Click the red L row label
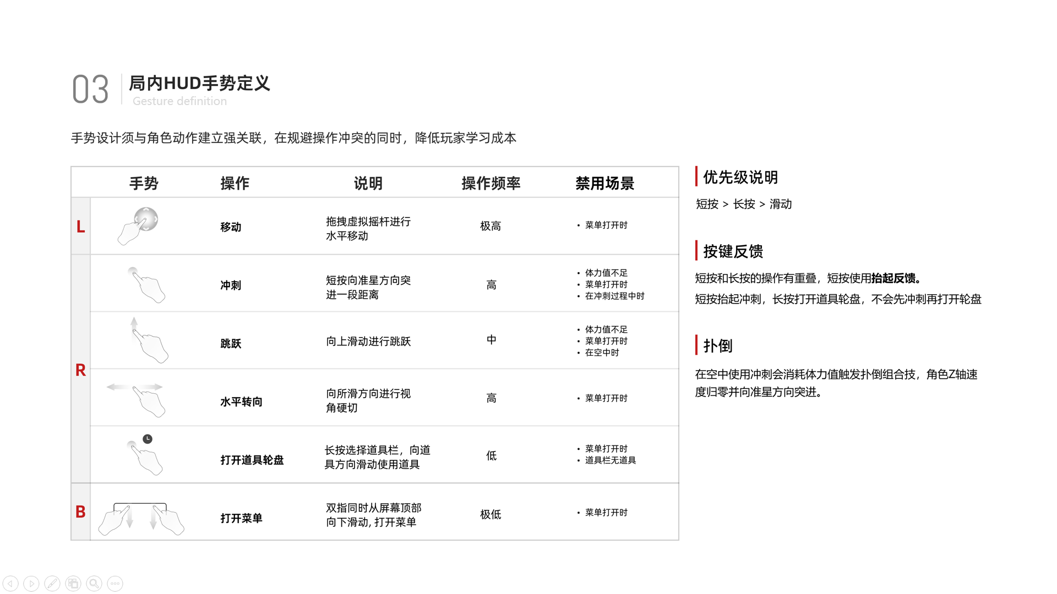 tap(80, 227)
